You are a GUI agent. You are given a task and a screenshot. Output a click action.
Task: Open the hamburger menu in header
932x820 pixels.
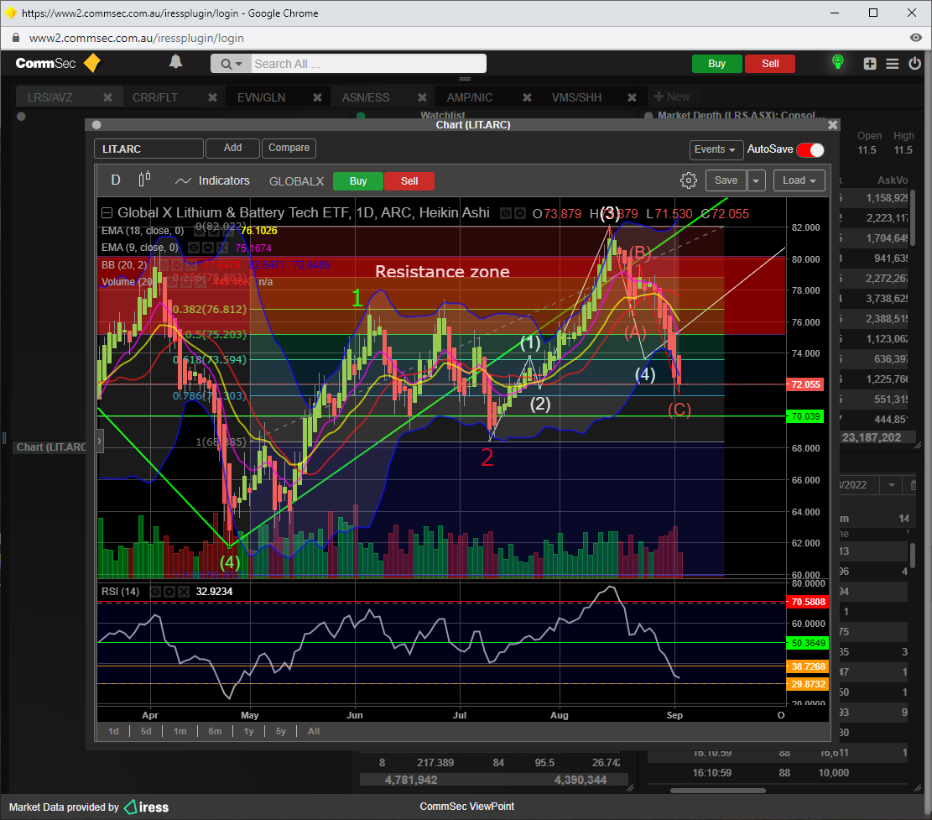click(893, 64)
